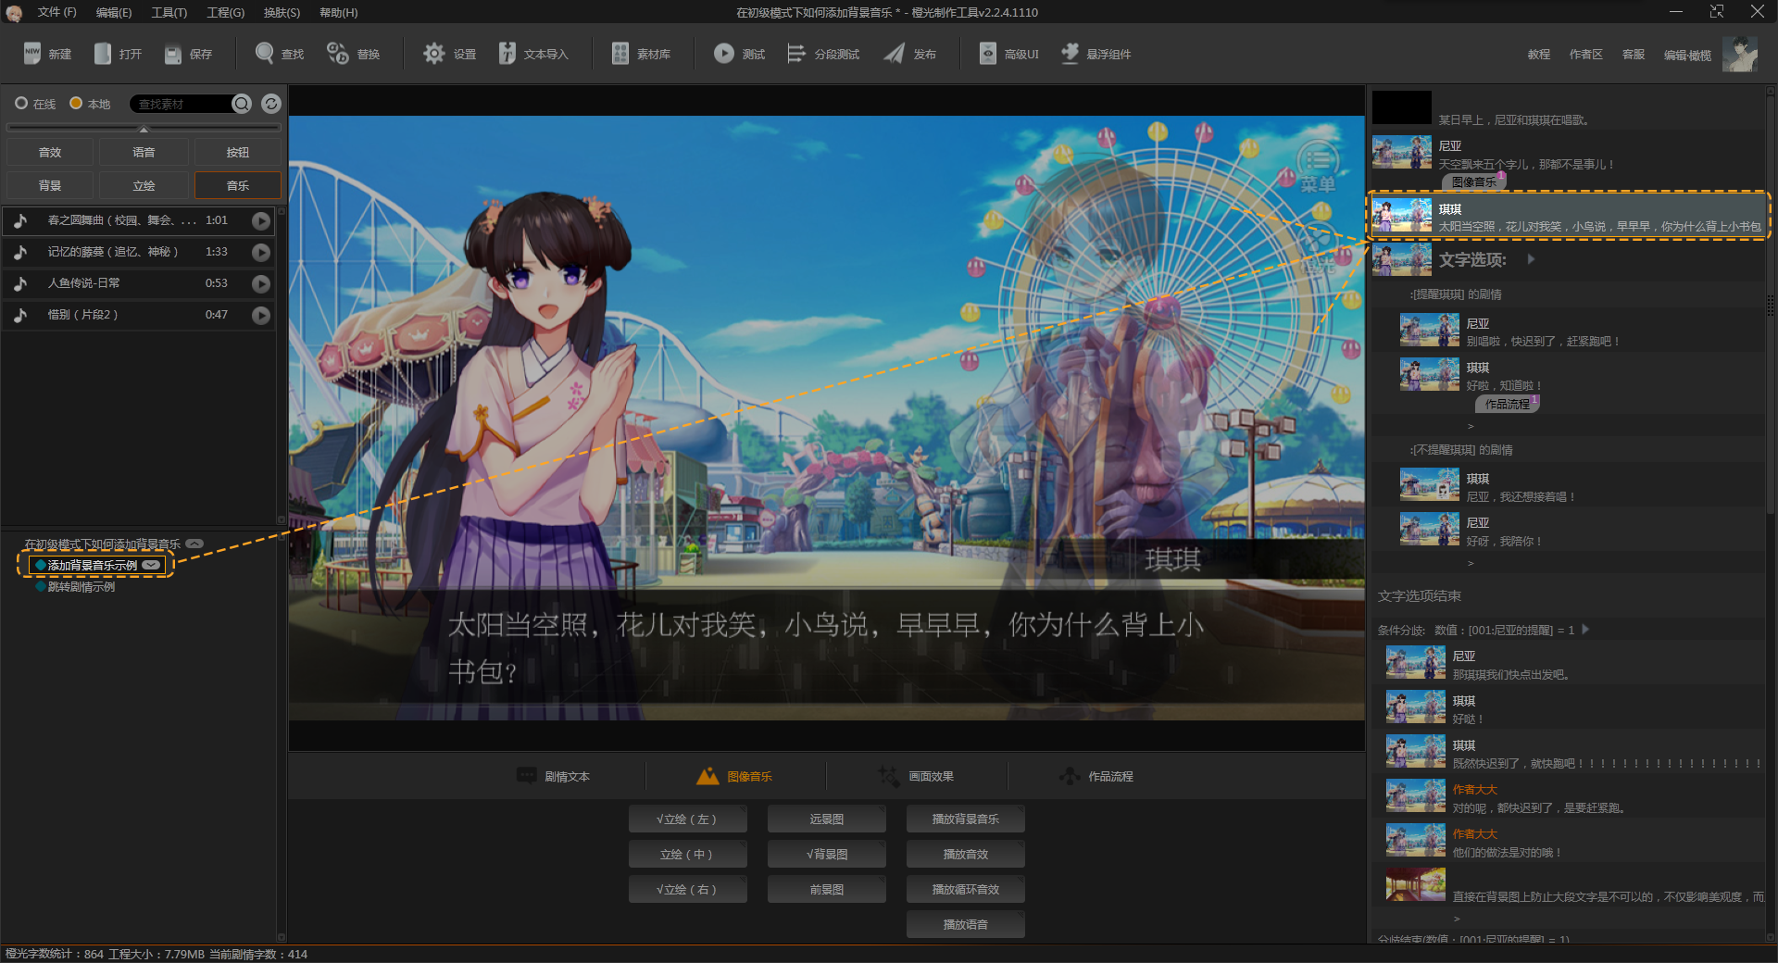The width and height of the screenshot is (1778, 963).
Task: Open the 素材库 asset library
Action: (620, 54)
